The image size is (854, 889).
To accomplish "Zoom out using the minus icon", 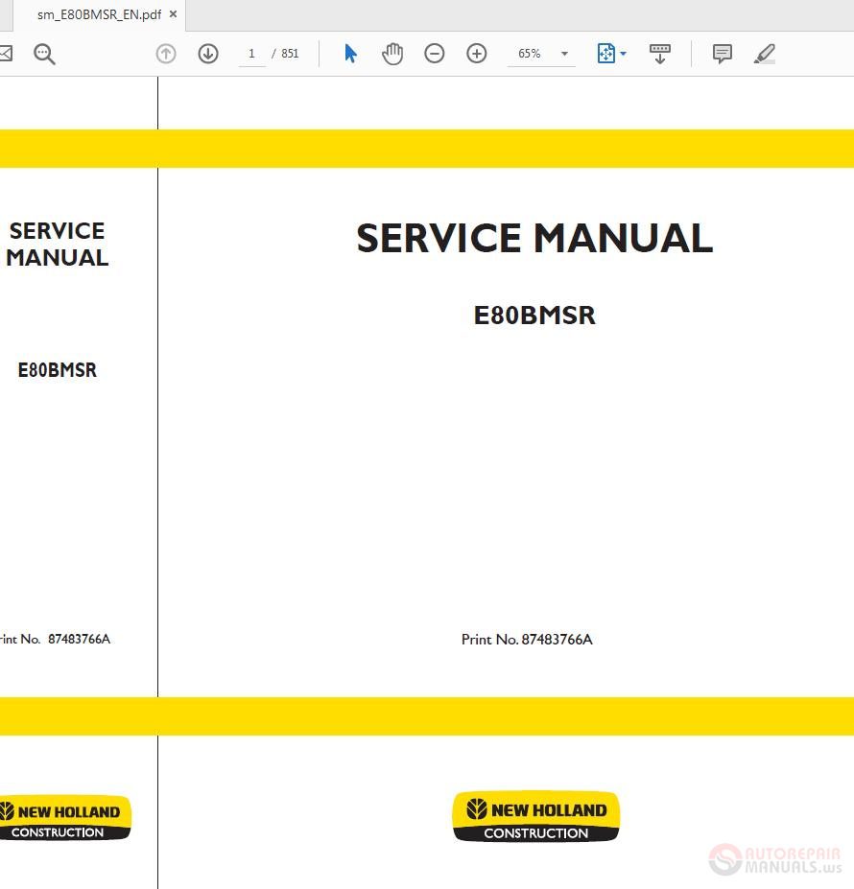I will click(434, 53).
